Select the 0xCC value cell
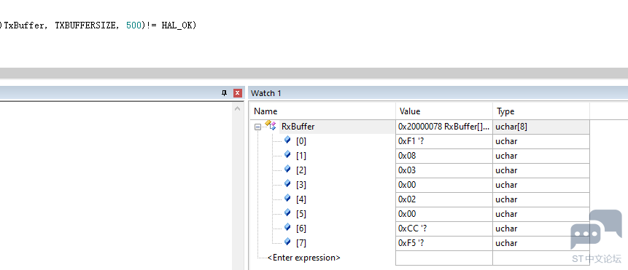 (x=444, y=229)
